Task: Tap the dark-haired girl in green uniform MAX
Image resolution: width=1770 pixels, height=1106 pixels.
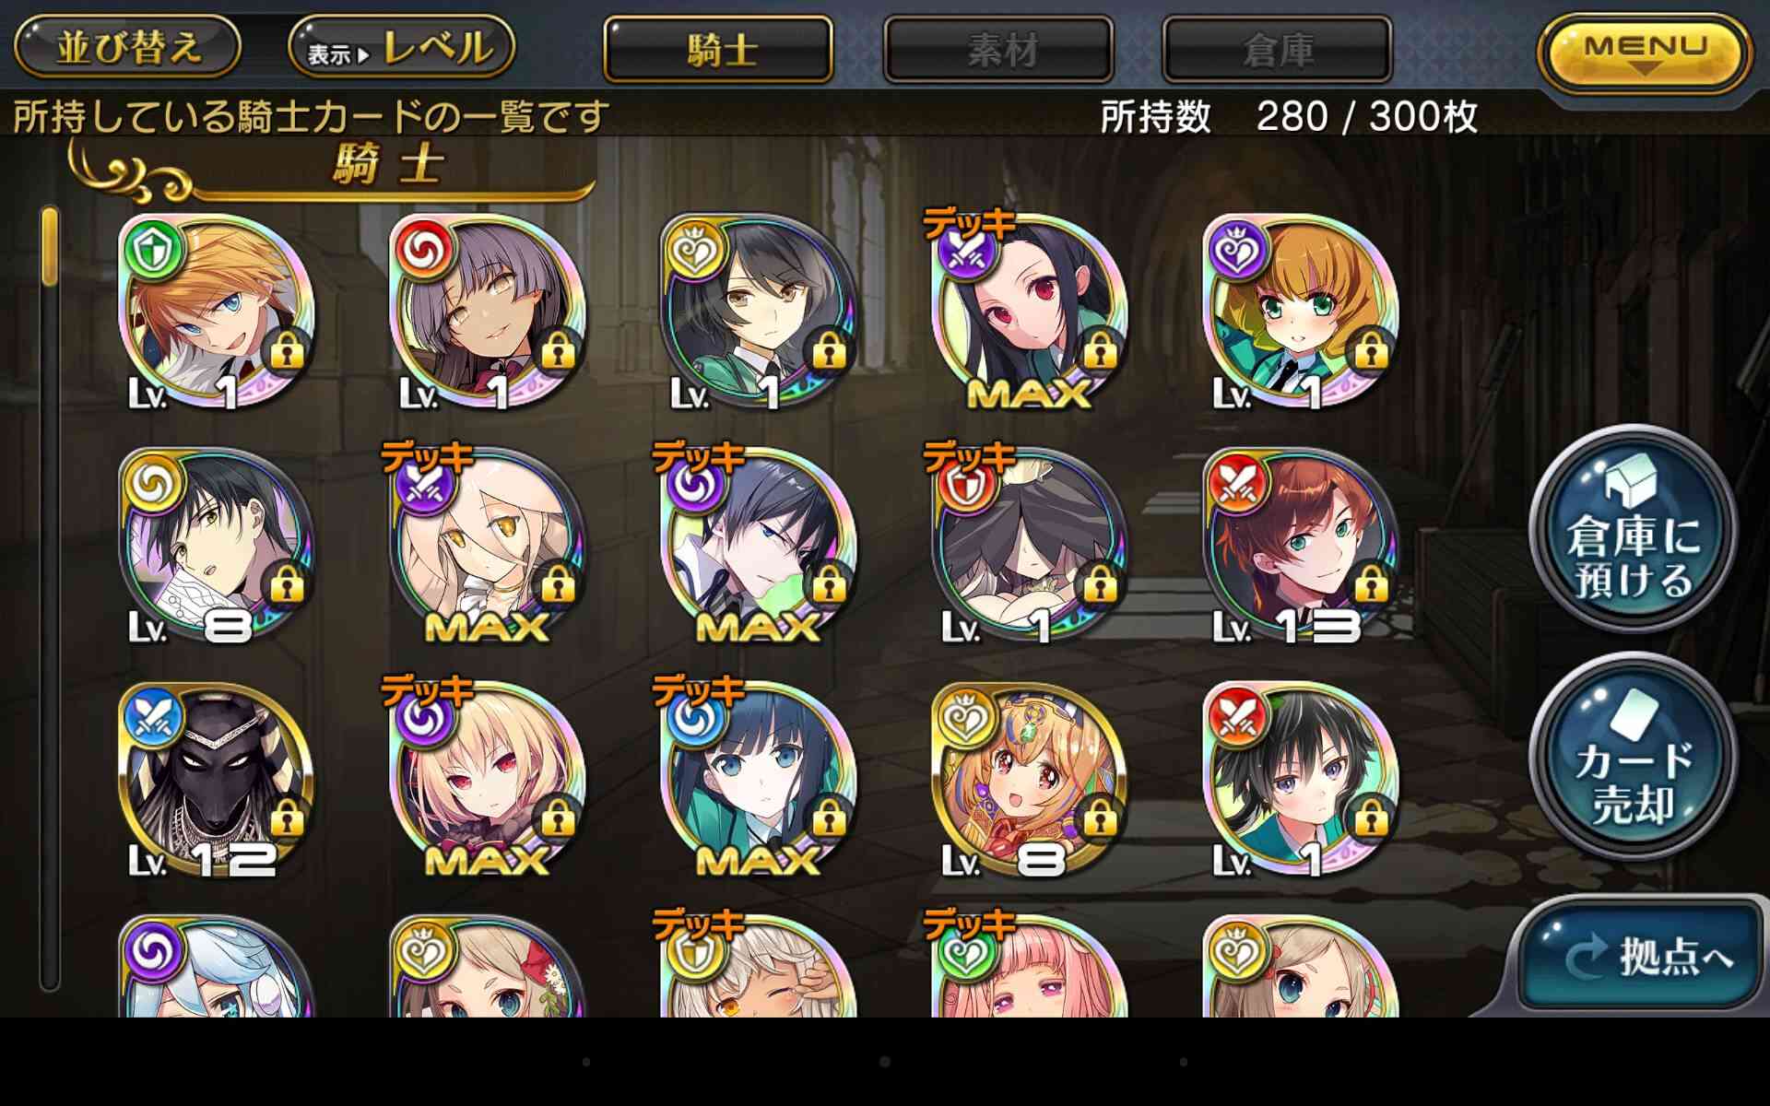Action: (x=758, y=780)
